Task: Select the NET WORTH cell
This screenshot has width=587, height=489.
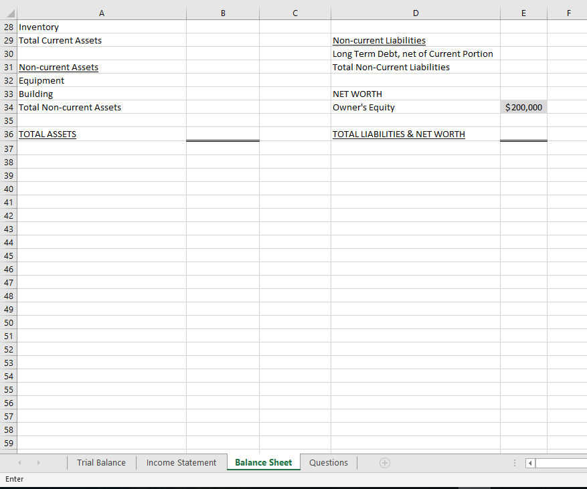Action: (415, 94)
